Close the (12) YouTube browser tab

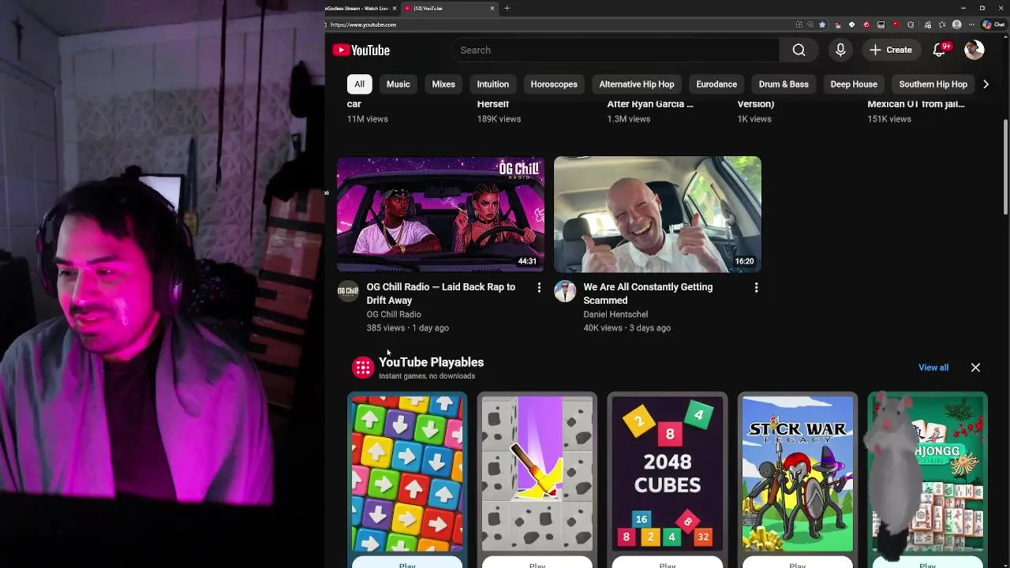(x=492, y=8)
